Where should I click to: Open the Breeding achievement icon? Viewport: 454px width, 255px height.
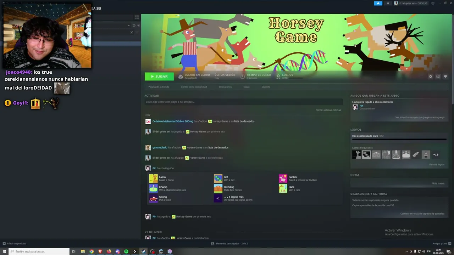click(x=218, y=188)
